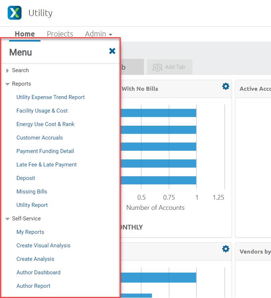Open the gear icon on the lower chart widget
The height and width of the screenshot is (298, 271).
coord(226,249)
